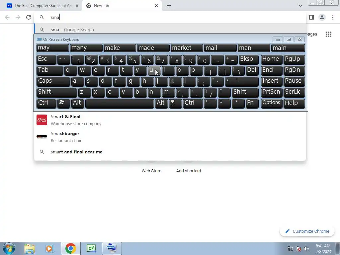Click the left arrow key

coord(210,103)
